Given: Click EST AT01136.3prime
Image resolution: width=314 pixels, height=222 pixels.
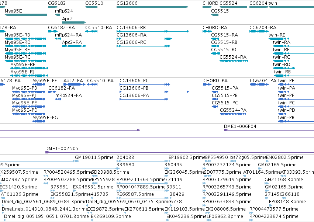Looking at the screenshot, I should 20,194.
